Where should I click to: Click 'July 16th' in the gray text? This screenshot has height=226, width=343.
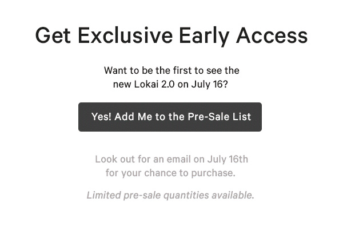click(228, 160)
